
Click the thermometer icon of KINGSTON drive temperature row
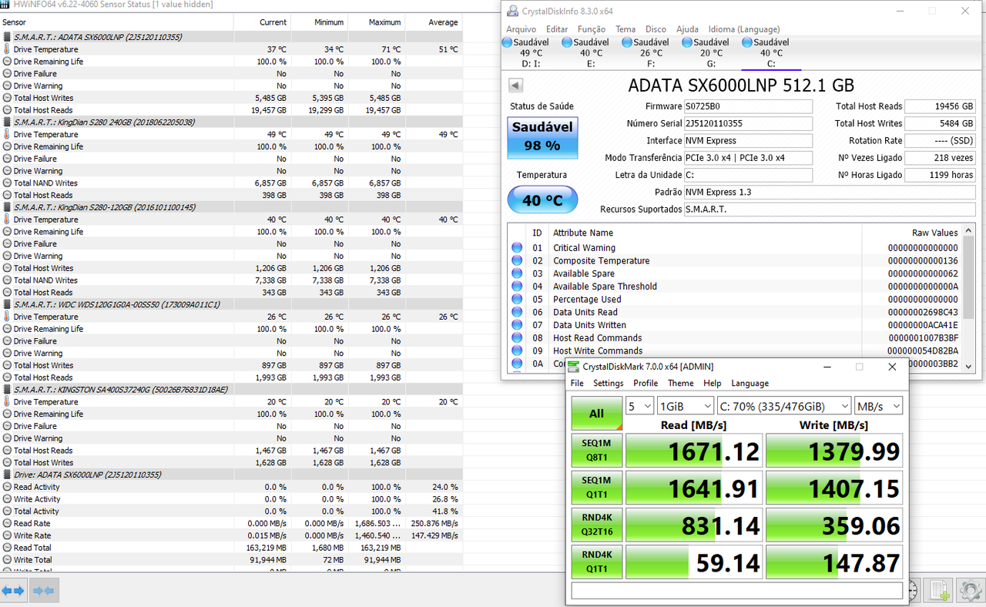7,402
